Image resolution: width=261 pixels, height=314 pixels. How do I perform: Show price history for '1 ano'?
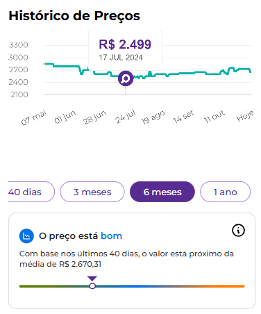[x=225, y=192]
